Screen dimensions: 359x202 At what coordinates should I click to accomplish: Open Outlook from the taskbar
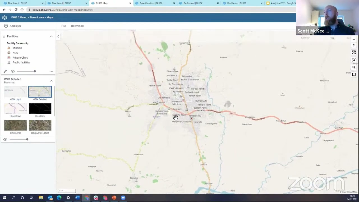pyautogui.click(x=50, y=198)
